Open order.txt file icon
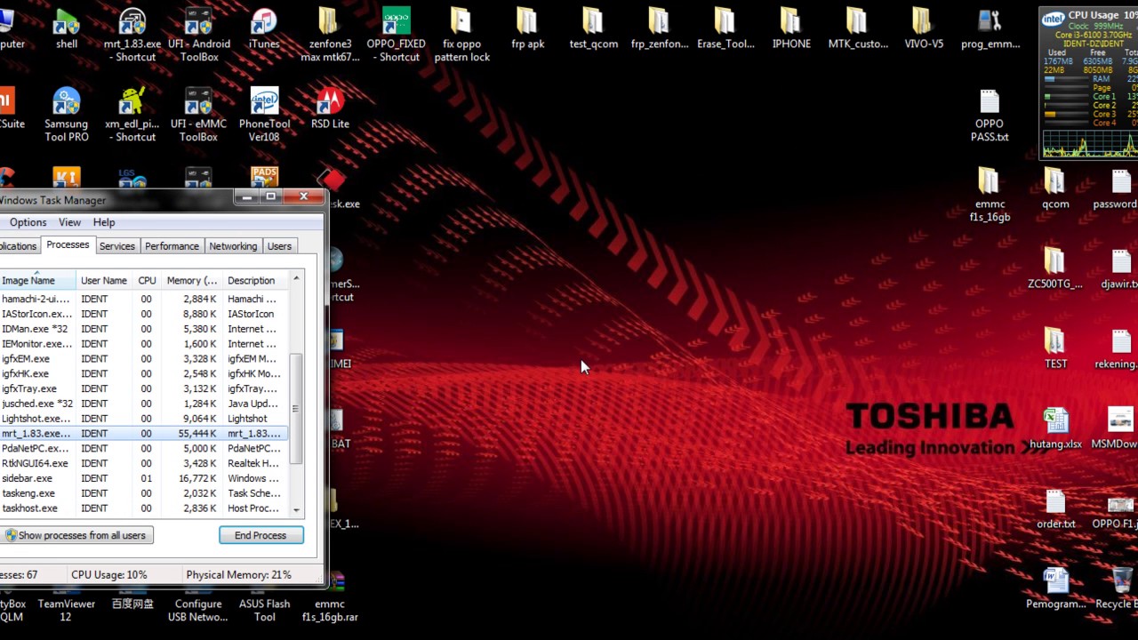1138x640 pixels. pyautogui.click(x=1055, y=508)
